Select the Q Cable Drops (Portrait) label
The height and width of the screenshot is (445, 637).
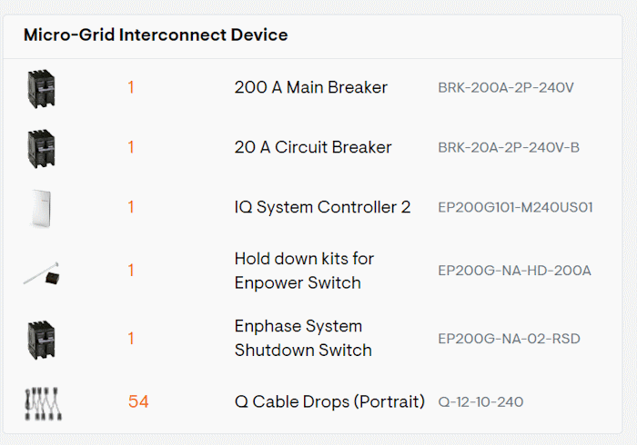329,402
